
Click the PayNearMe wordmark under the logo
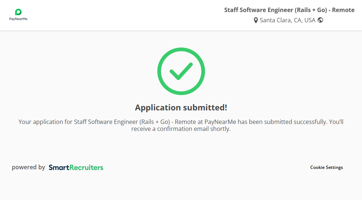pos(18,19)
